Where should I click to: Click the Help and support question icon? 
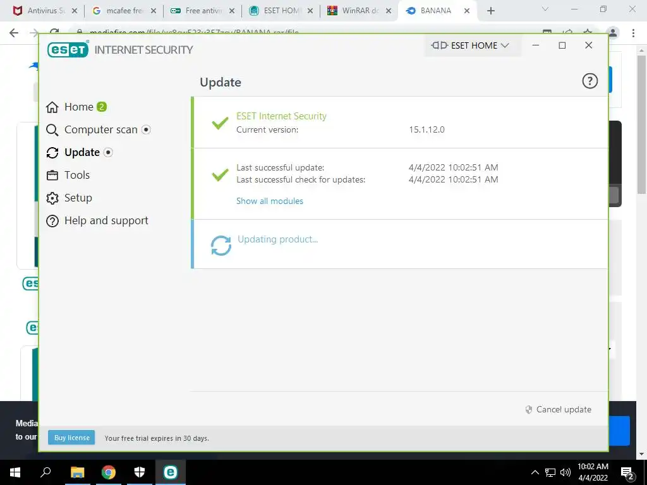[52, 221]
